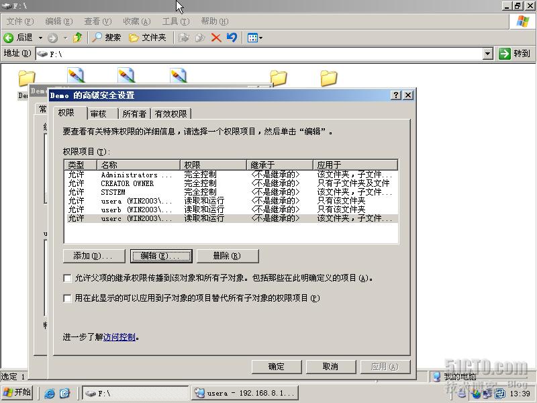Sort by the 继承于 column header
This screenshot has height=403, width=537.
pyautogui.click(x=280, y=165)
